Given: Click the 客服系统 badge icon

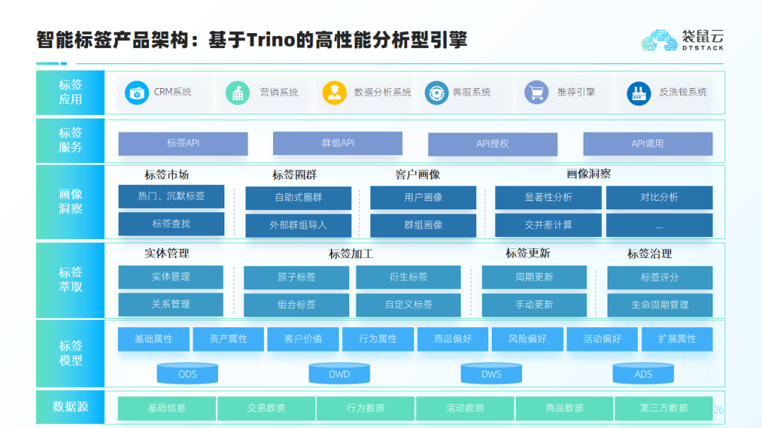Looking at the screenshot, I should (x=437, y=93).
